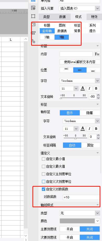
Task: Select right alignment for title 位置
Action: (93, 70)
